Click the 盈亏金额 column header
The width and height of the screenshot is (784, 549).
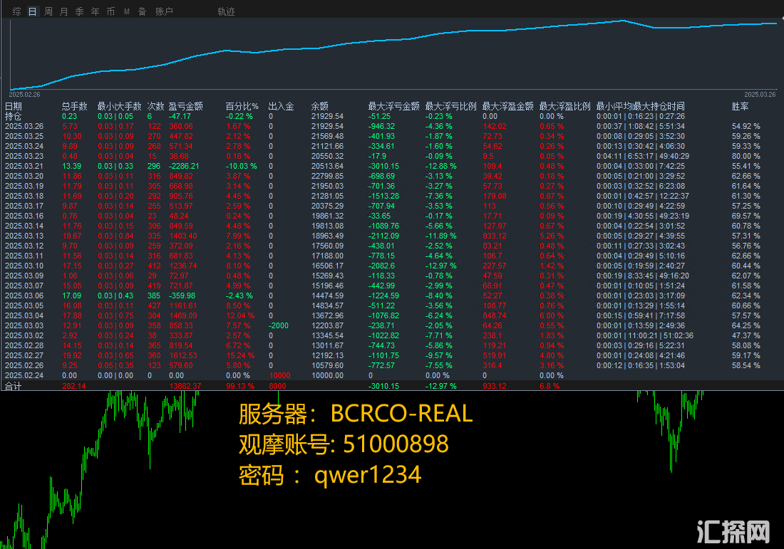(x=186, y=106)
